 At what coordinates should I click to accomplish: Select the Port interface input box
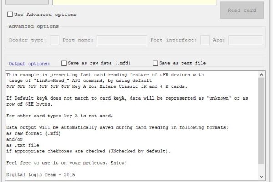coord(205,40)
